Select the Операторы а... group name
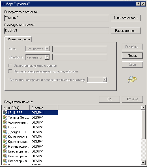Screen dimensions: 147x167 (x=18, y=151)
